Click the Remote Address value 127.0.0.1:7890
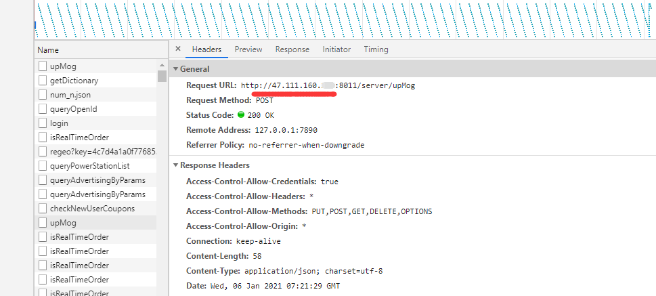Image resolution: width=656 pixels, height=296 pixels. (x=286, y=130)
